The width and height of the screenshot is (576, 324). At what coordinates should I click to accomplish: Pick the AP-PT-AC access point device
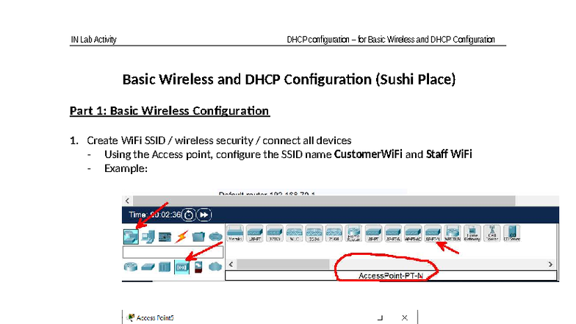point(413,234)
